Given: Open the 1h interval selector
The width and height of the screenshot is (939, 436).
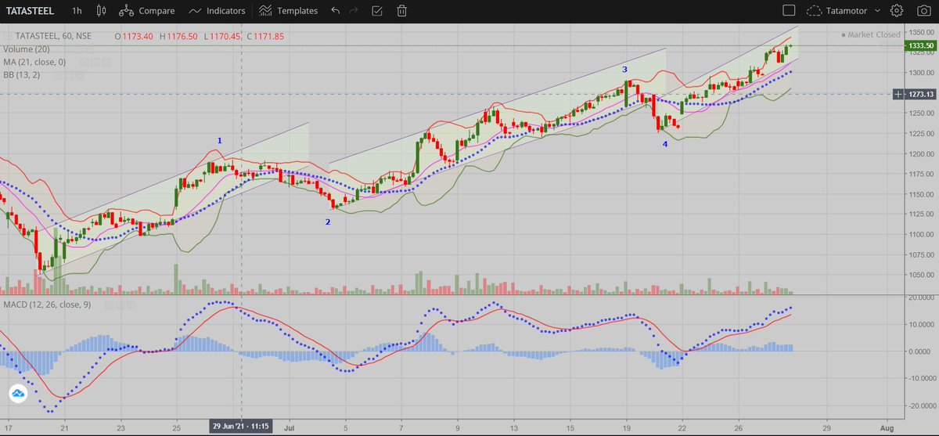Looking at the screenshot, I should [x=76, y=11].
